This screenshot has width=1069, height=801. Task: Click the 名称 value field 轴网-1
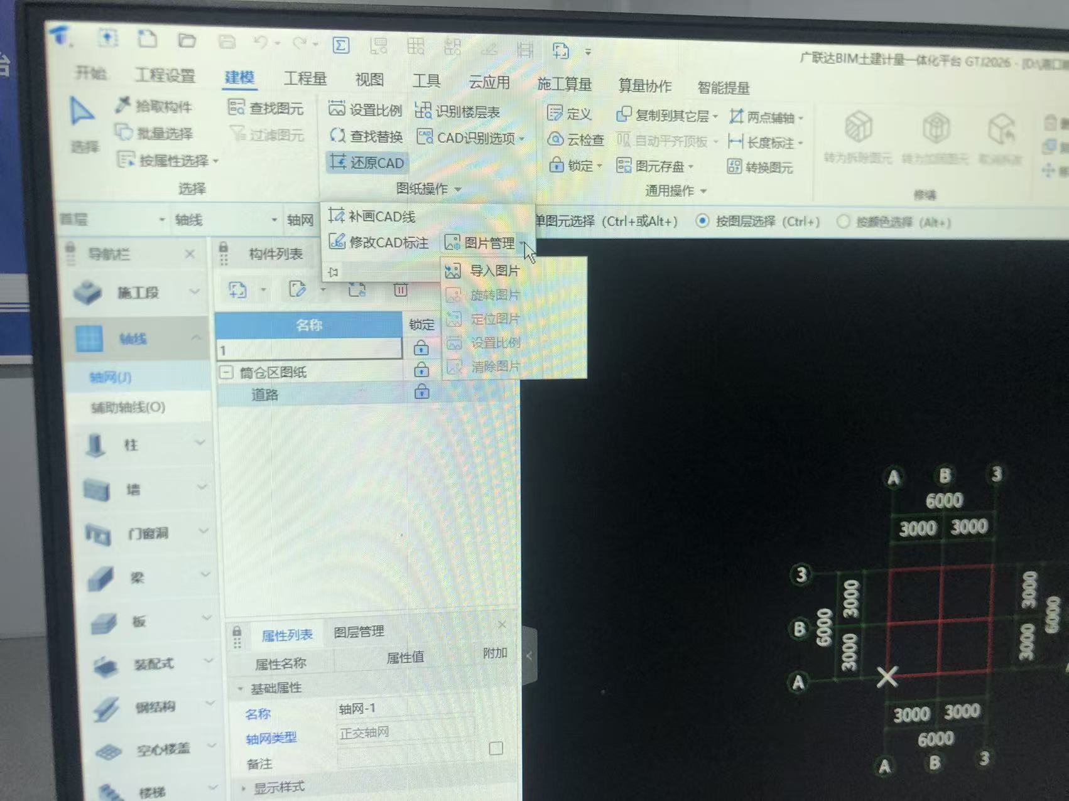[405, 708]
